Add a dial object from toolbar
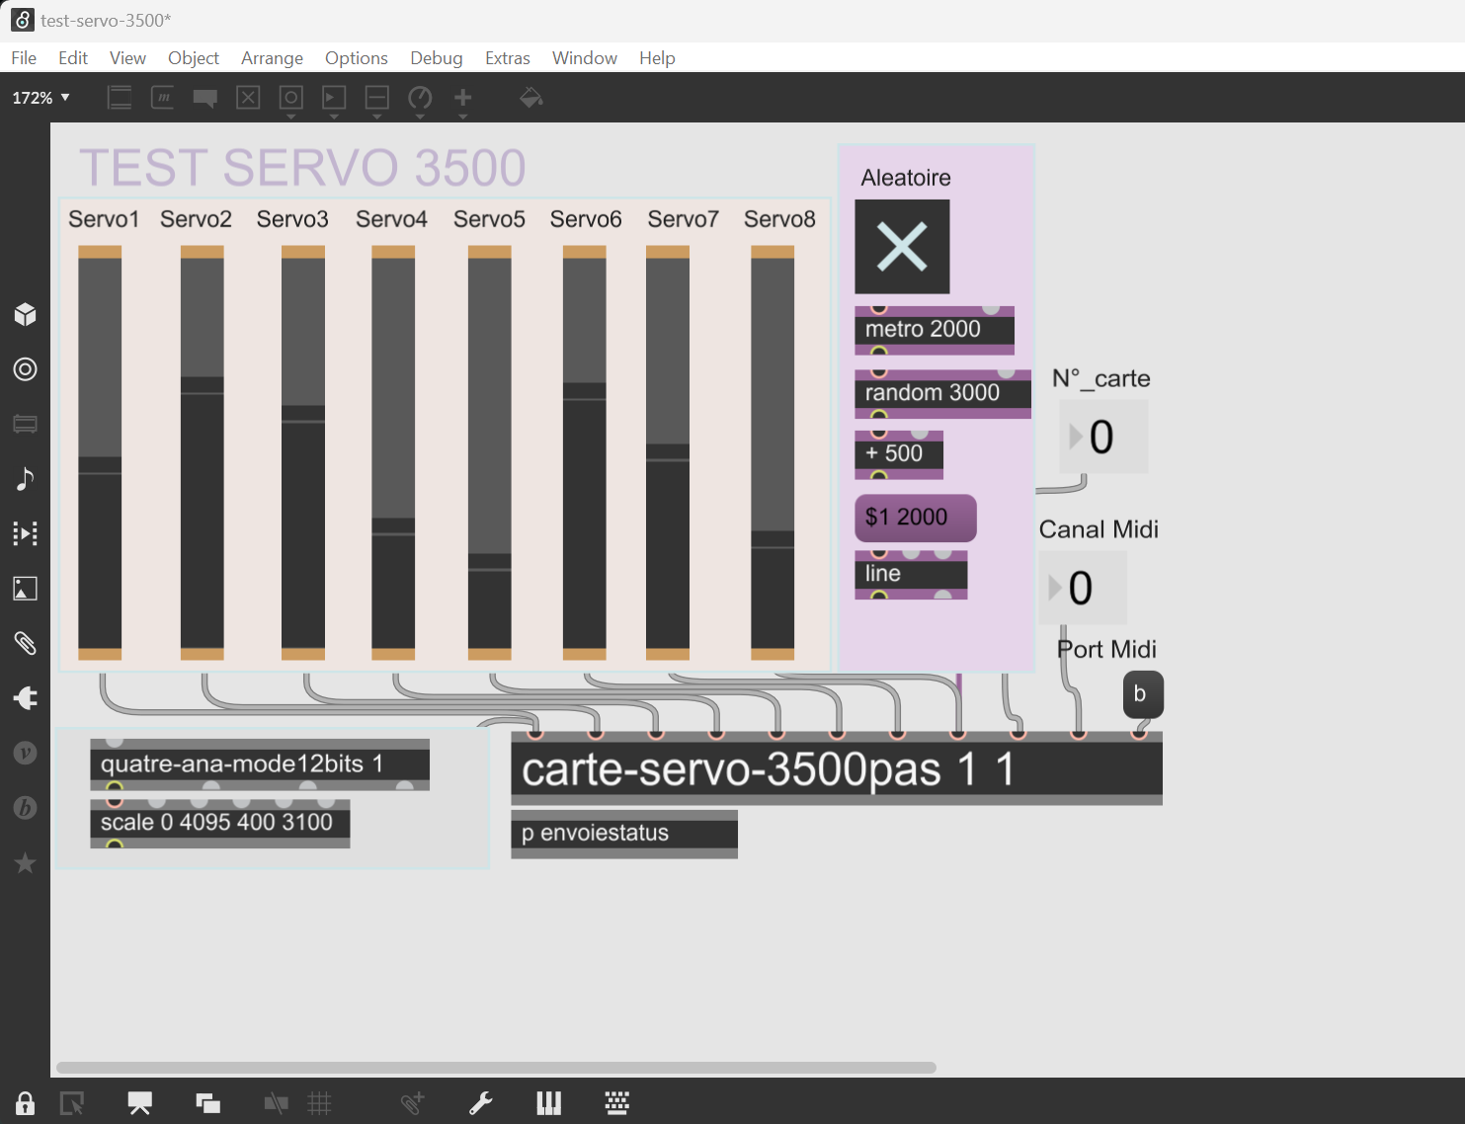This screenshot has height=1124, width=1465. click(x=420, y=98)
